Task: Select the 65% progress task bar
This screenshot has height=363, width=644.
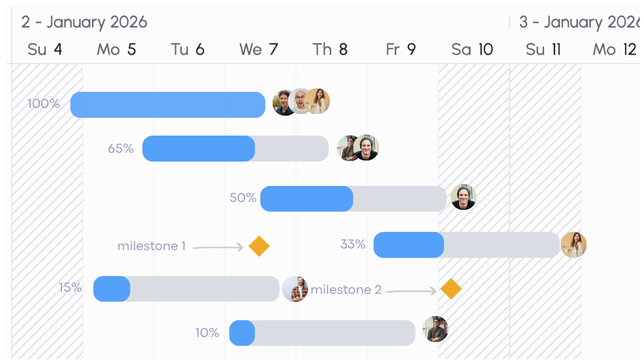Action: (x=236, y=148)
